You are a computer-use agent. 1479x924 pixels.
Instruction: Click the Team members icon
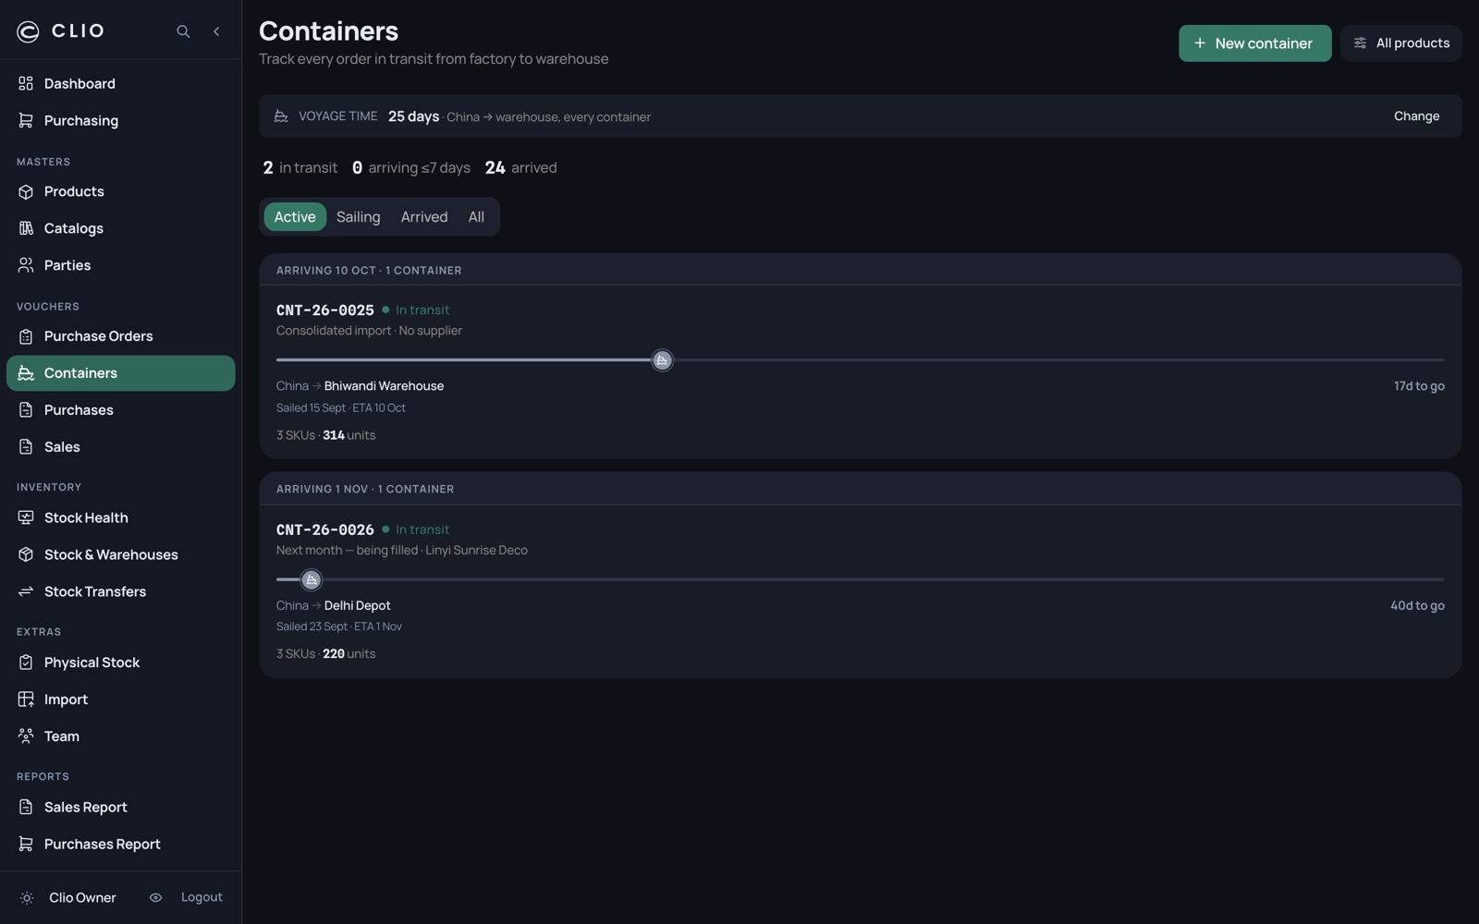coord(26,736)
